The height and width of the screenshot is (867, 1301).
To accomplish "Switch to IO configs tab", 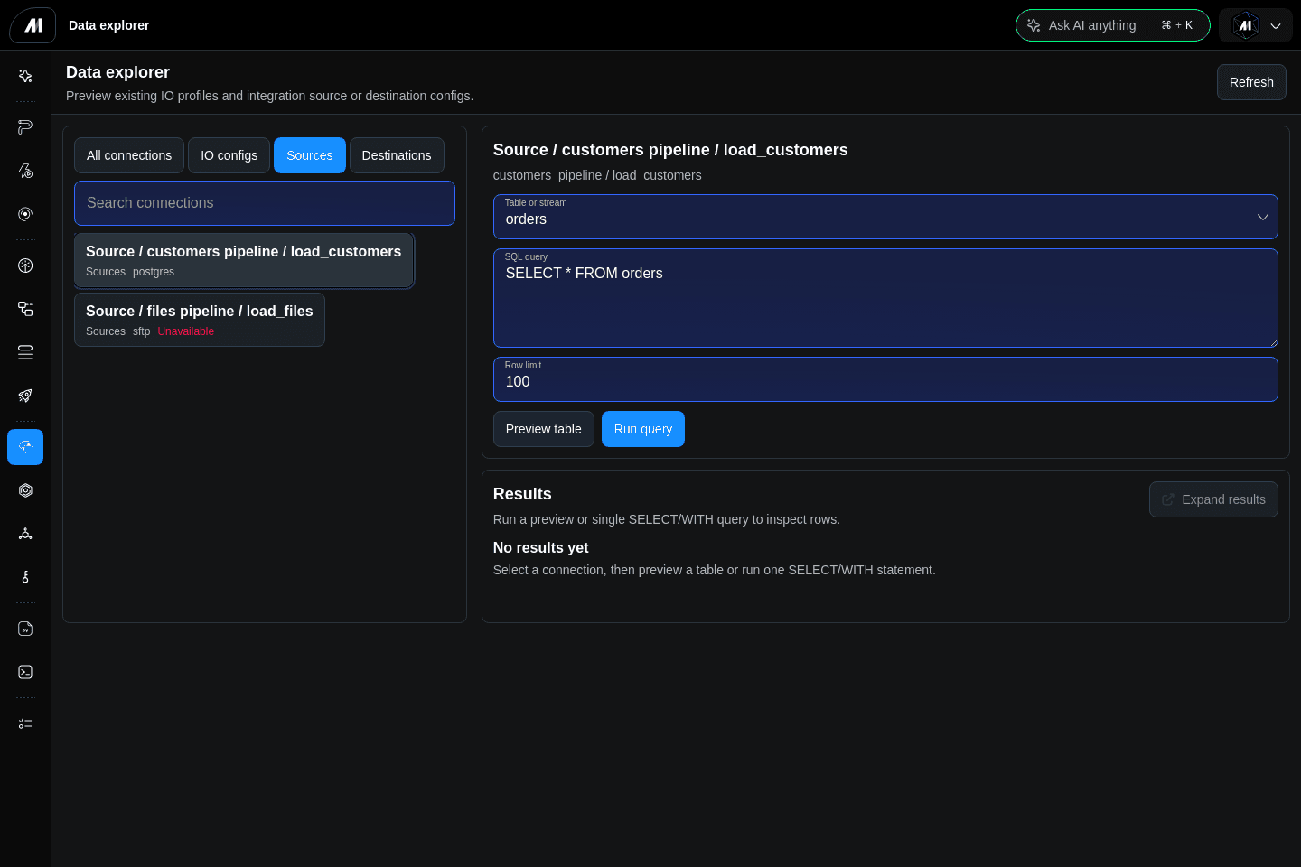I will tap(229, 155).
